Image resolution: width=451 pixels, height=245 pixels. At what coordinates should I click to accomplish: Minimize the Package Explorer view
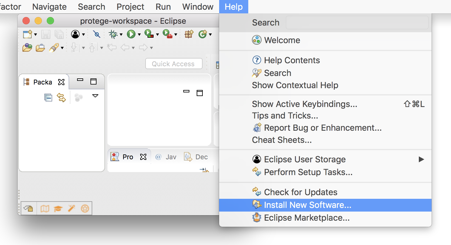click(80, 80)
